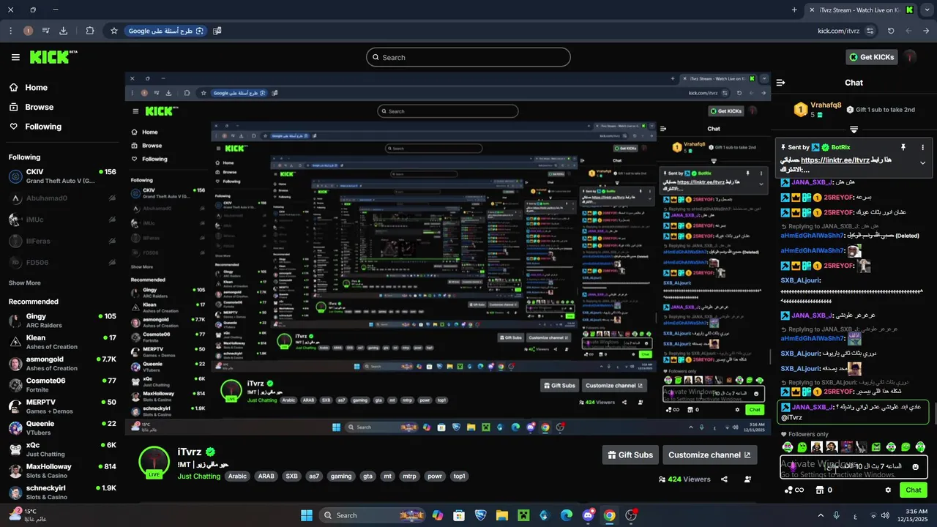
Task: Open CKIV channel in Following list
Action: point(62,176)
